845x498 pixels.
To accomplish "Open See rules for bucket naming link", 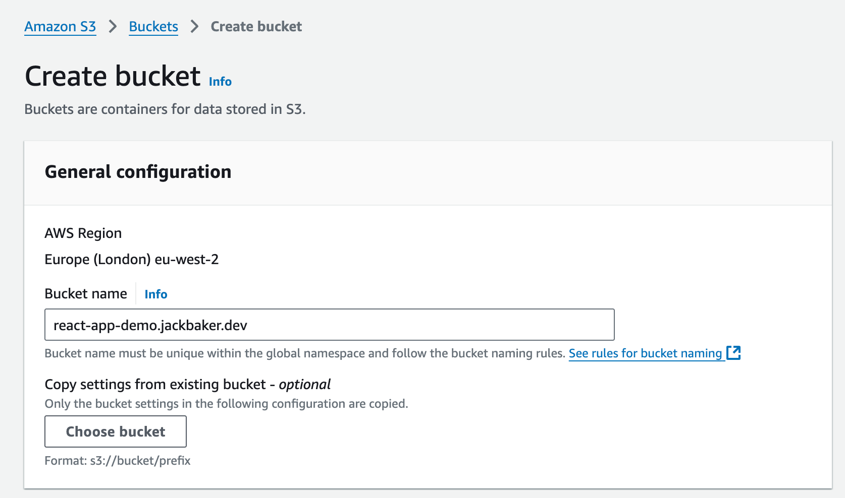I will [645, 353].
